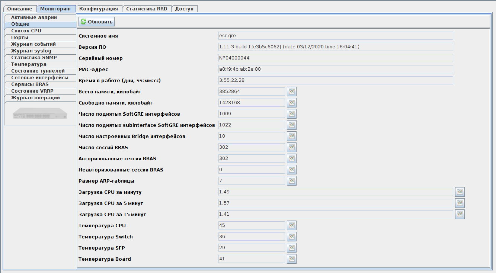Open Журнал syslog in the sidebar
The height and width of the screenshot is (273, 496).
(31, 51)
